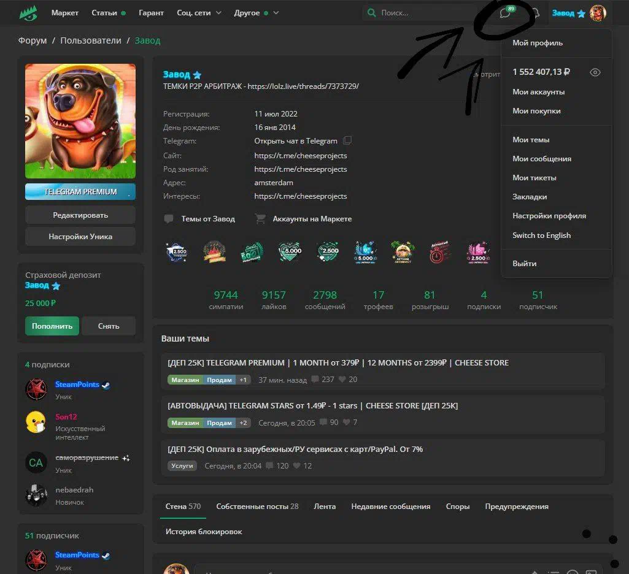Click the Пользователи breadcrumb
The height and width of the screenshot is (574, 629).
point(91,40)
